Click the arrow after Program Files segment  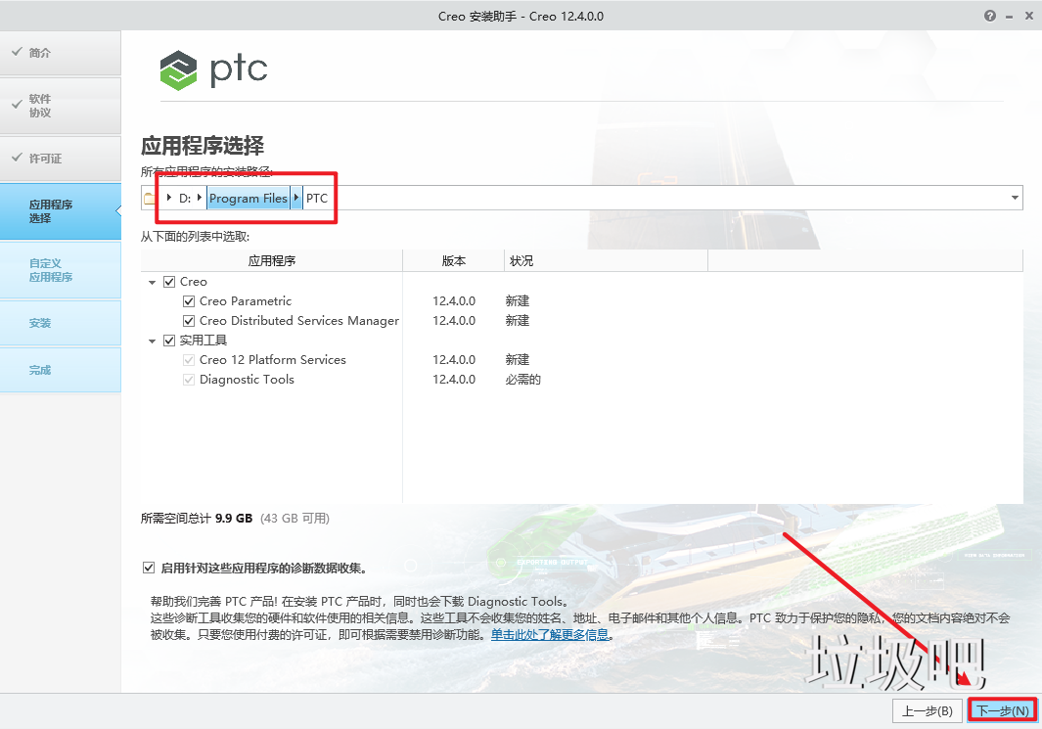[x=297, y=199]
